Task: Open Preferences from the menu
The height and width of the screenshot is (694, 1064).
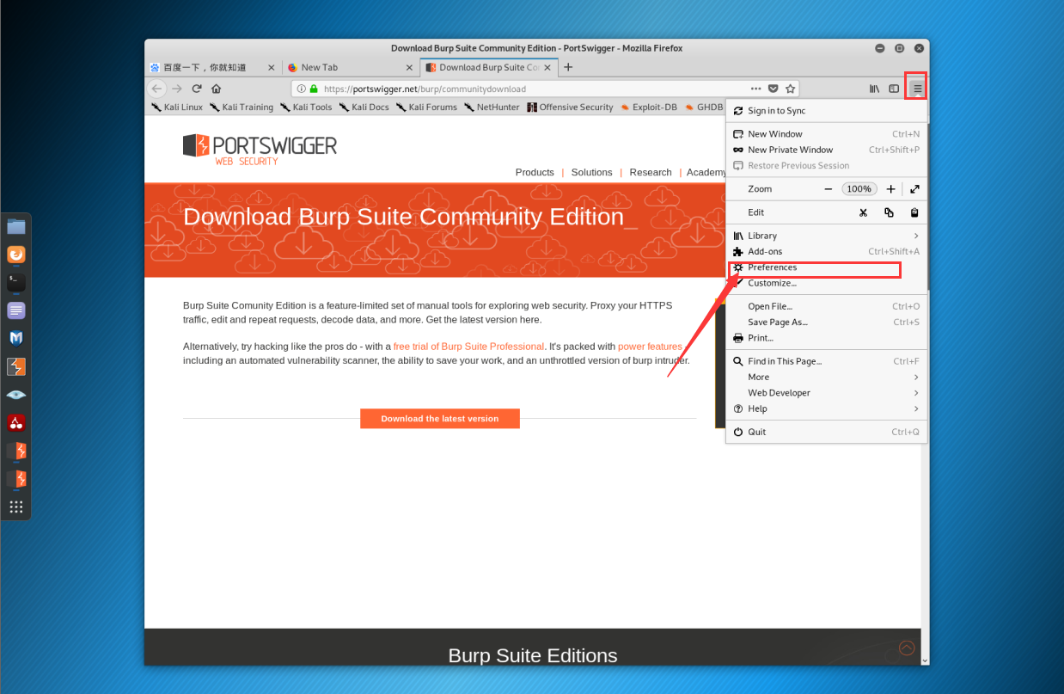Action: coord(826,267)
